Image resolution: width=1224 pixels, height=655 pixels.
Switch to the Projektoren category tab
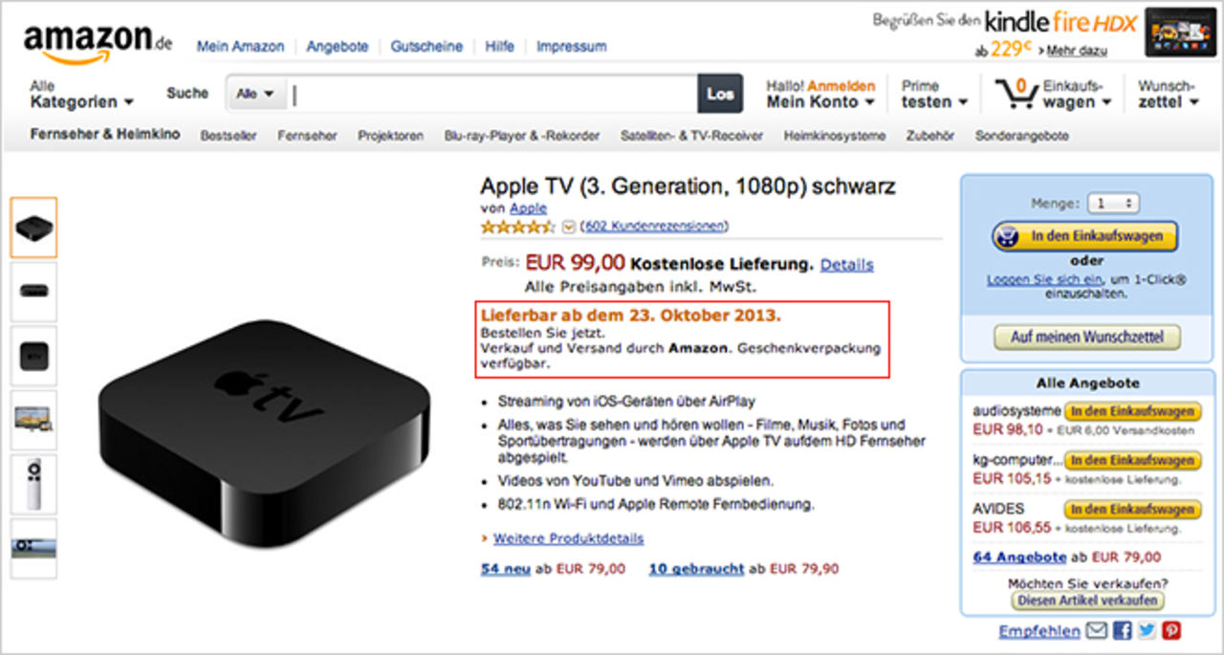[x=390, y=136]
